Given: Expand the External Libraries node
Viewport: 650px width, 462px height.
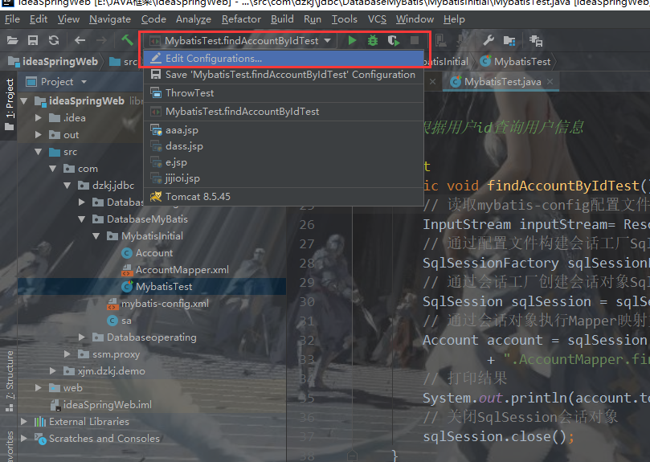Looking at the screenshot, I should pyautogui.click(x=23, y=422).
